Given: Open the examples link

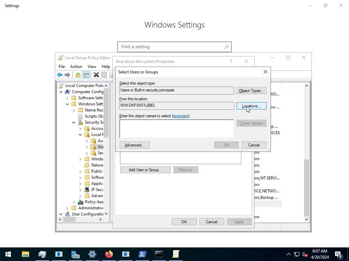Looking at the screenshot, I should (x=180, y=116).
